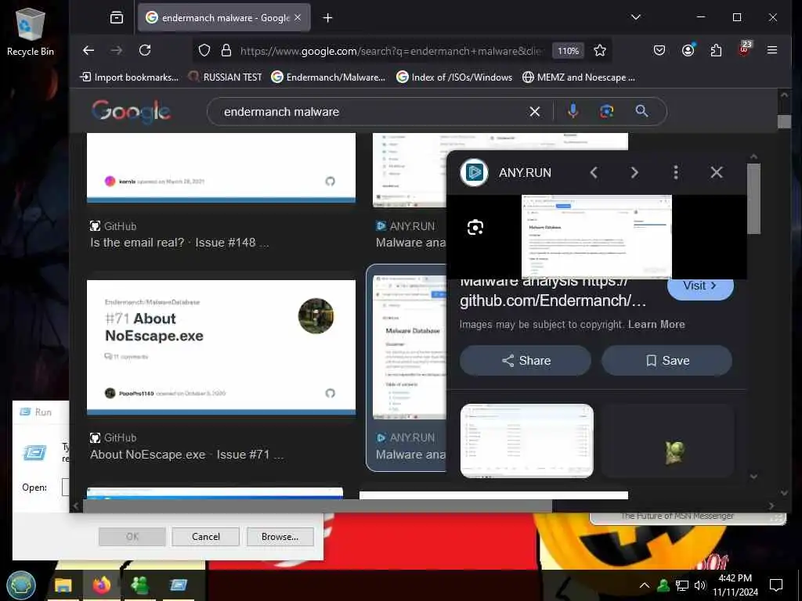Start Google voice search microphone

[573, 111]
